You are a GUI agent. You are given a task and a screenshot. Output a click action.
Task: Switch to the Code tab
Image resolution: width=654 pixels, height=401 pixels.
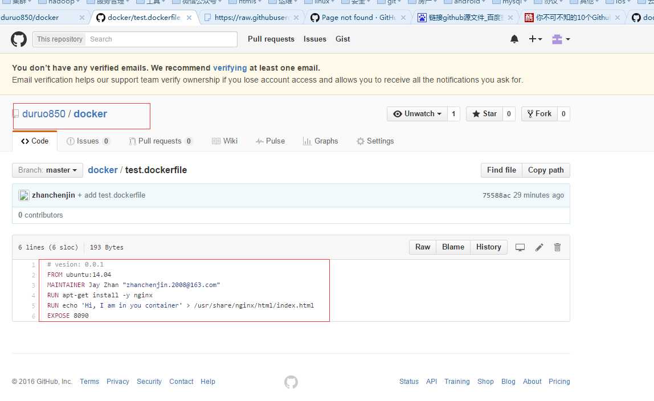tap(35, 141)
